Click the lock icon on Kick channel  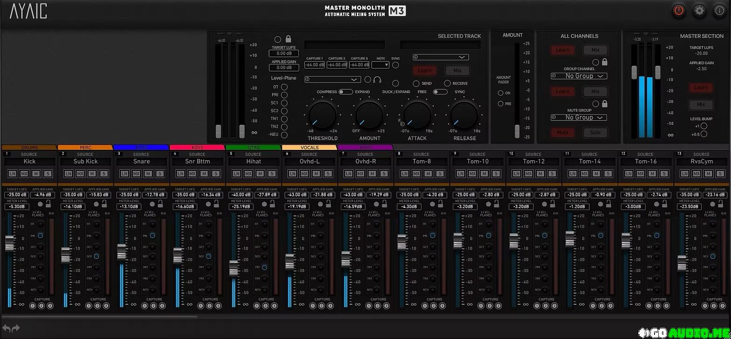(48, 203)
